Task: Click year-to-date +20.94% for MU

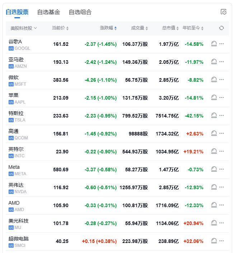Action: tap(193, 223)
